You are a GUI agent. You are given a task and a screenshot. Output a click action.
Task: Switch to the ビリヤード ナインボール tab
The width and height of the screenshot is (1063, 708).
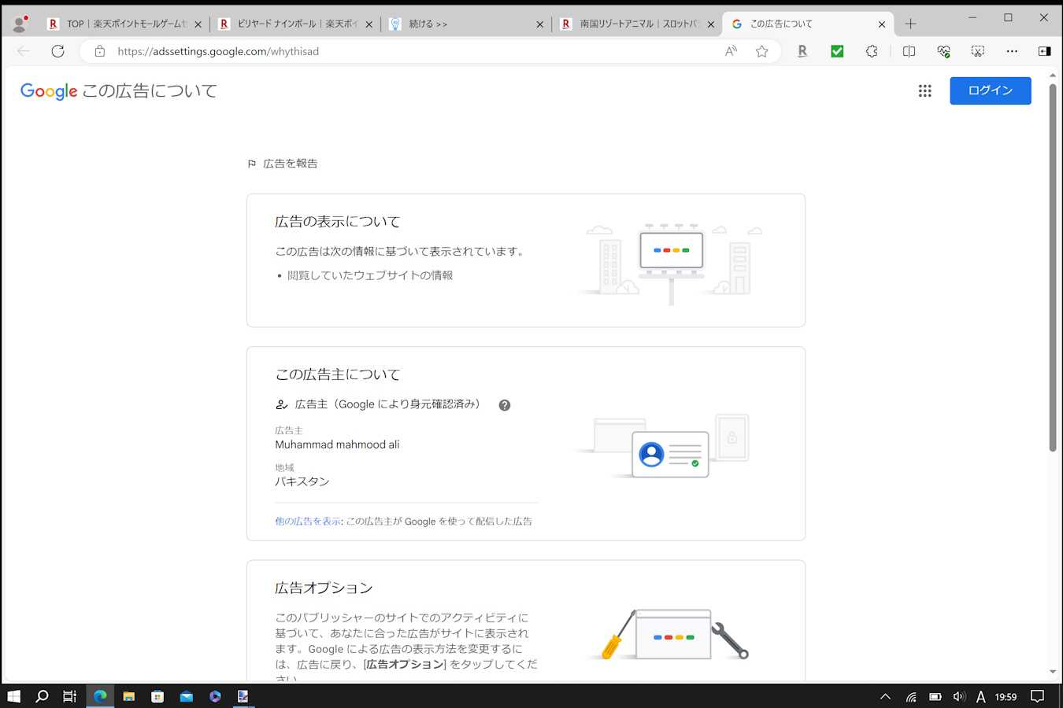click(295, 24)
